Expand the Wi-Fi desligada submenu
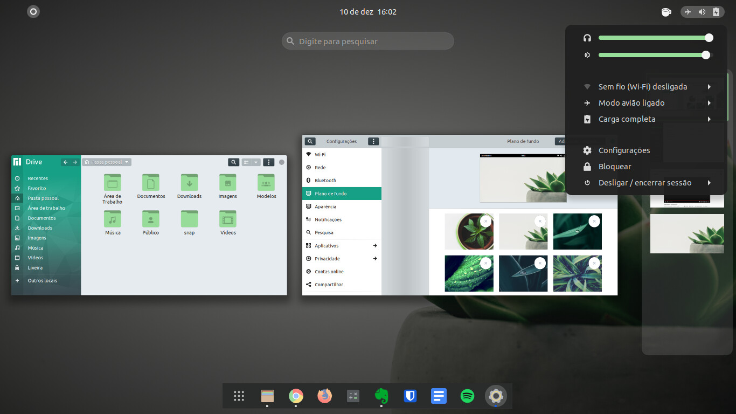 pyautogui.click(x=647, y=87)
